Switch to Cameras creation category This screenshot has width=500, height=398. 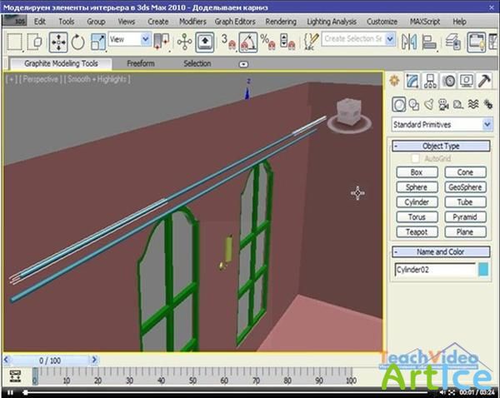pos(444,104)
